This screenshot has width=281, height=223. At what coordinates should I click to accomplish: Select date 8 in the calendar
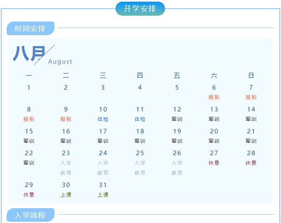29,109
